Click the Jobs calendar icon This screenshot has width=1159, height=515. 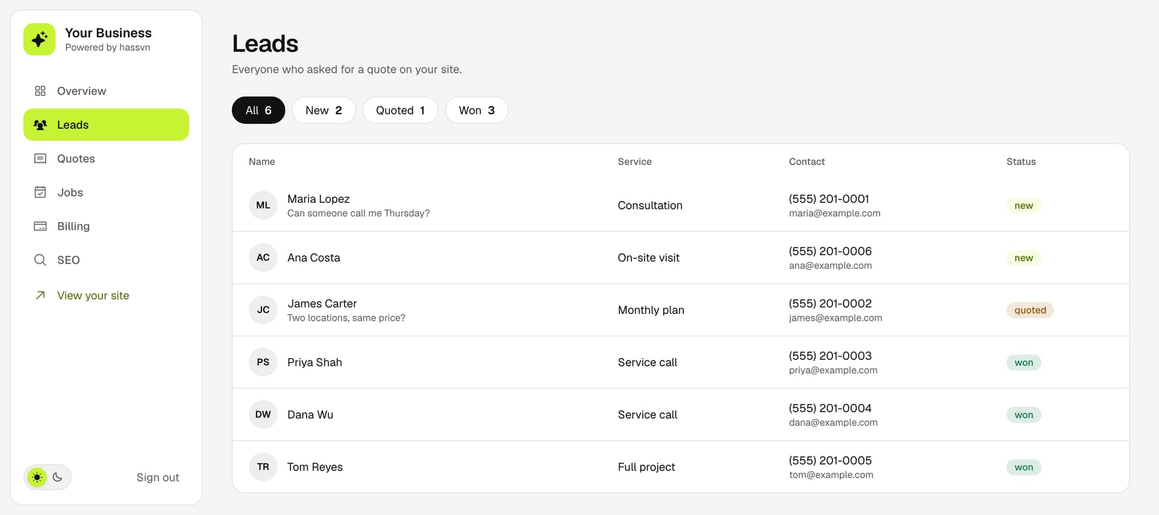(40, 193)
